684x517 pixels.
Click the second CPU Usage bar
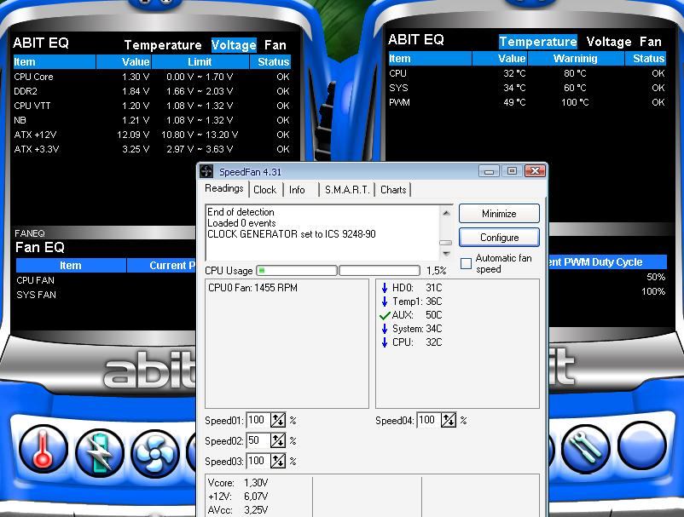[x=380, y=271]
